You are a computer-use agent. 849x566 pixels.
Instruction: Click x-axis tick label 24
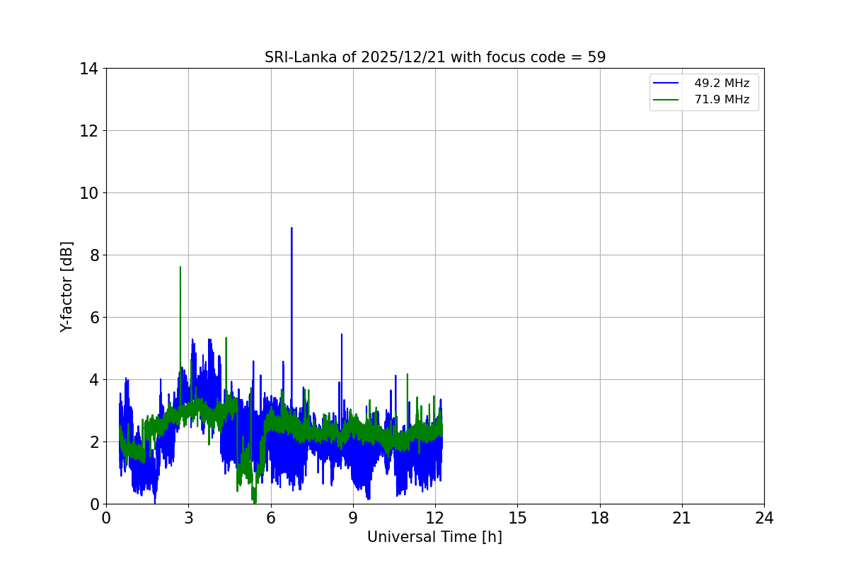(x=764, y=518)
